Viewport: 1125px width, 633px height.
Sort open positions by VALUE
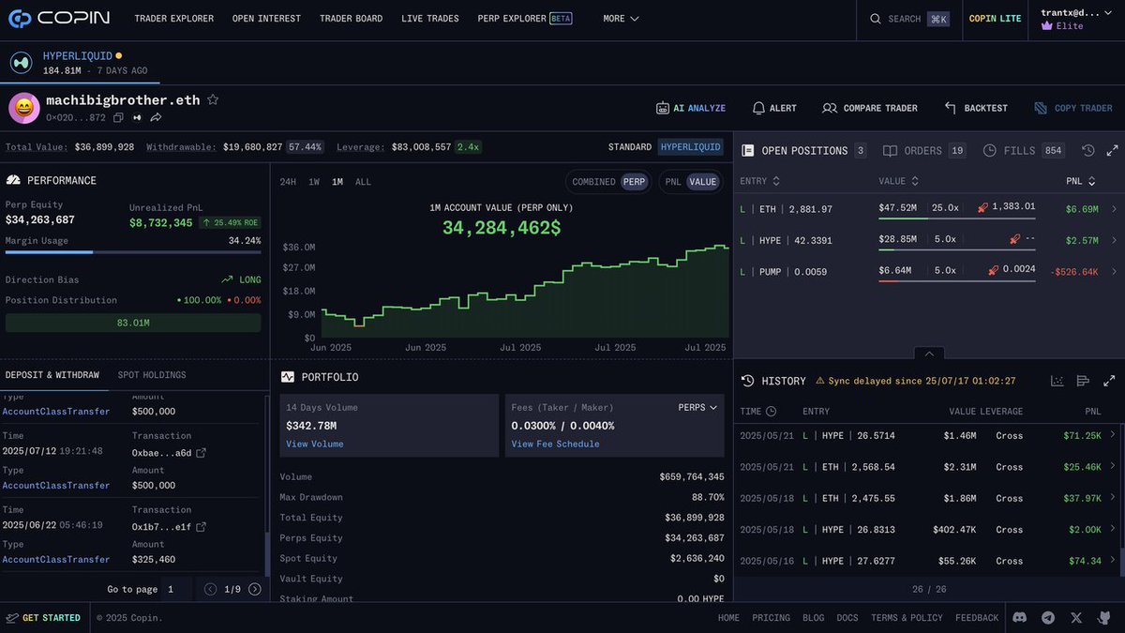[898, 181]
